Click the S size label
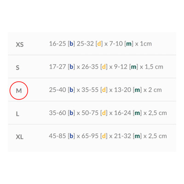 17,68
